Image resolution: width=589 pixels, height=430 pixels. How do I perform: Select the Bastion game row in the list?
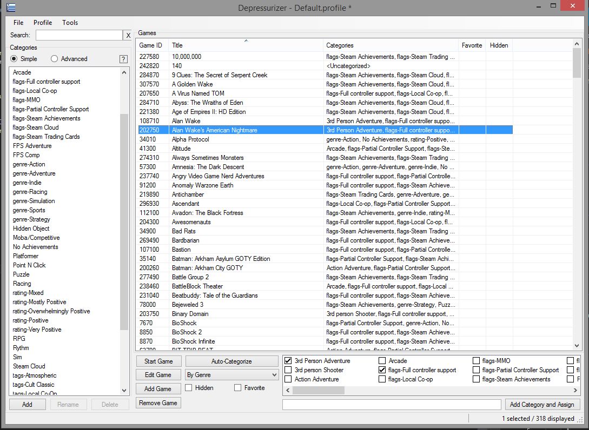click(x=216, y=250)
